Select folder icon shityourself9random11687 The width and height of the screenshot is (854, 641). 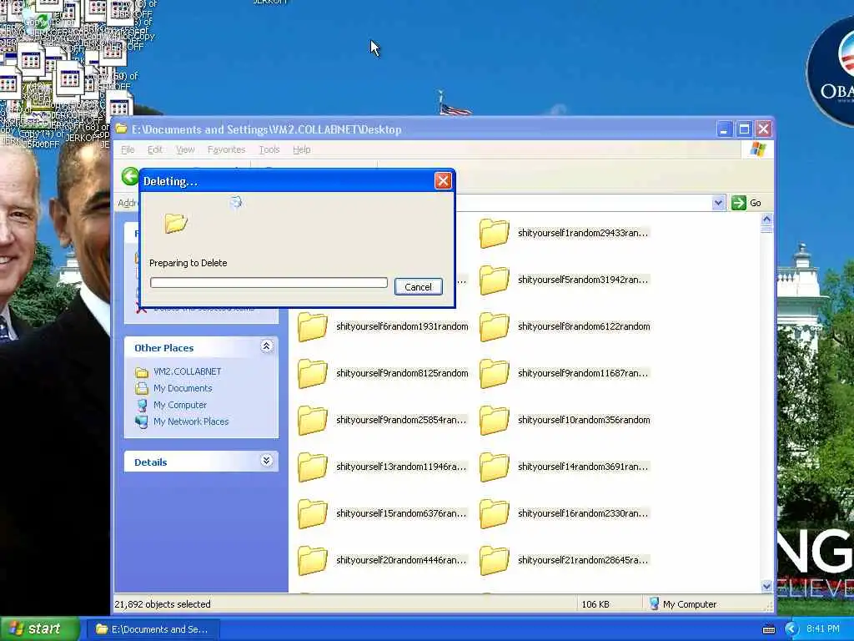coord(494,374)
